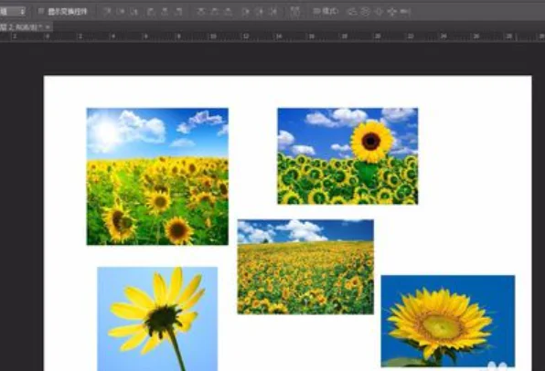This screenshot has width=545, height=371.
Task: Select the 3D roll mode icon
Action: point(365,12)
